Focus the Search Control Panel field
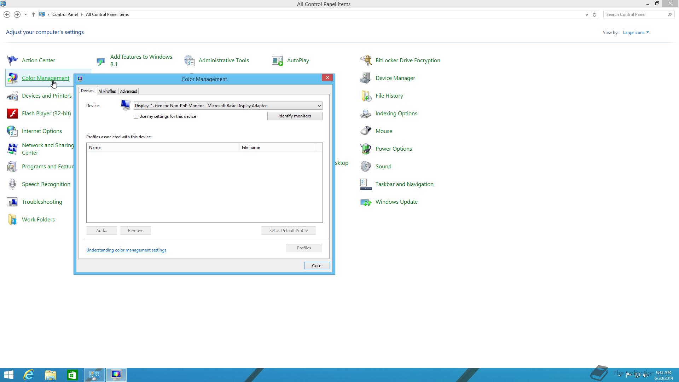This screenshot has width=679, height=382. pyautogui.click(x=635, y=15)
